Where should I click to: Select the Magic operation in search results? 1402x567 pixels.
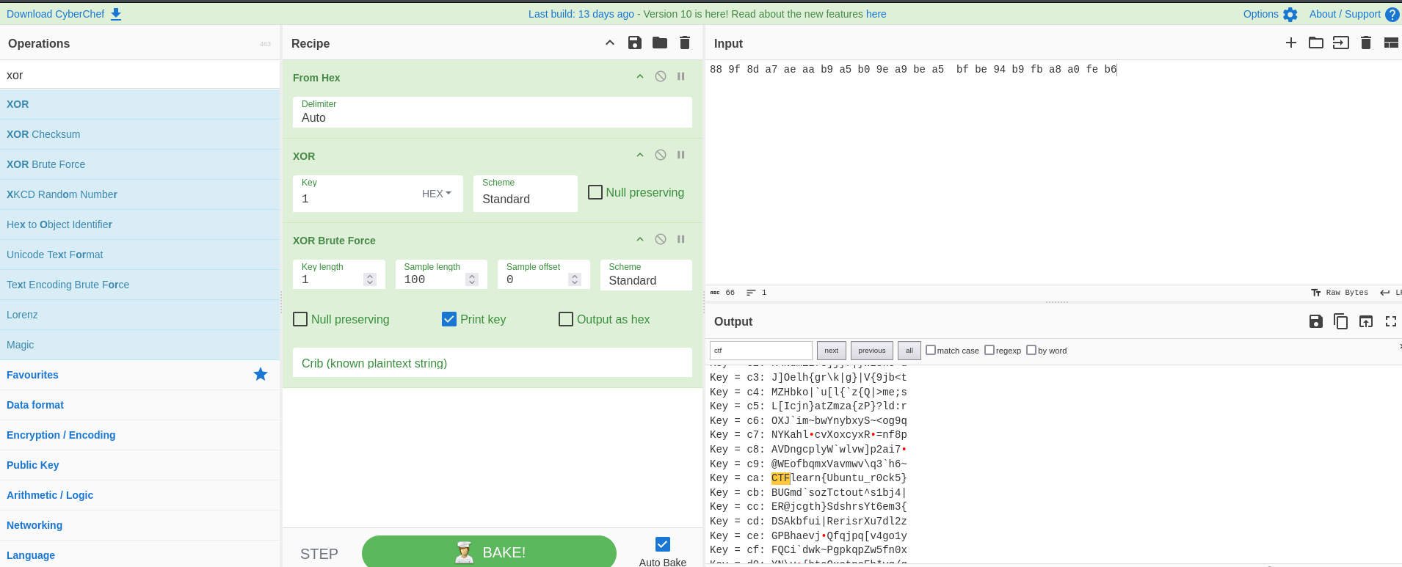tap(139, 345)
